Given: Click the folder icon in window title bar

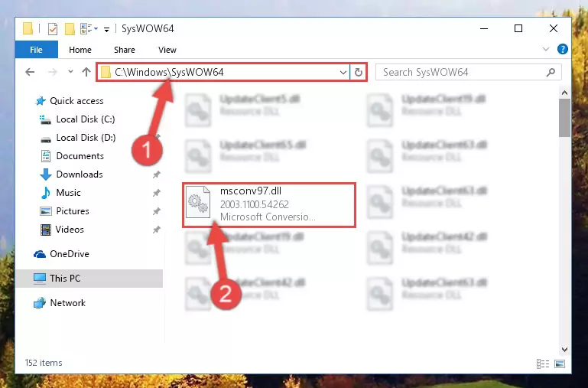Looking at the screenshot, I should pyautogui.click(x=28, y=28).
